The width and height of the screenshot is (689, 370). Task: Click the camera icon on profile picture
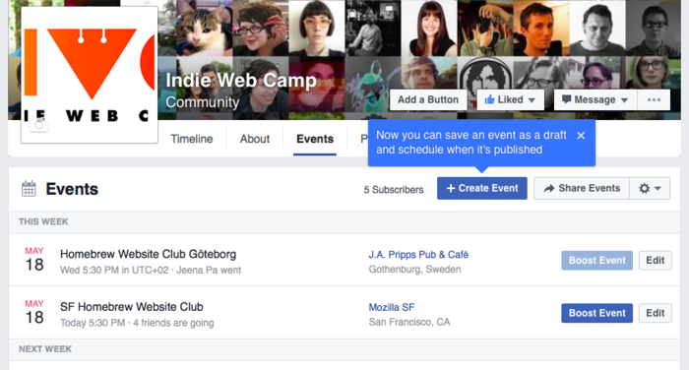tap(38, 125)
